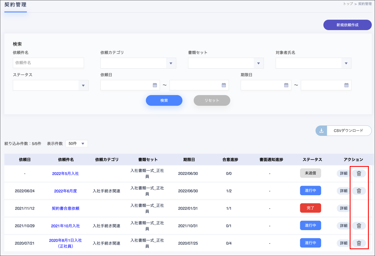Delete the 2021年10月入社 row with trash icon

(359, 226)
